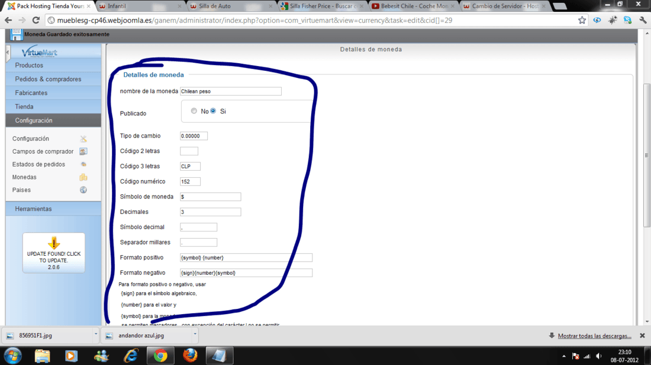Select the No option for Publicado
The width and height of the screenshot is (651, 365).
pos(194,111)
